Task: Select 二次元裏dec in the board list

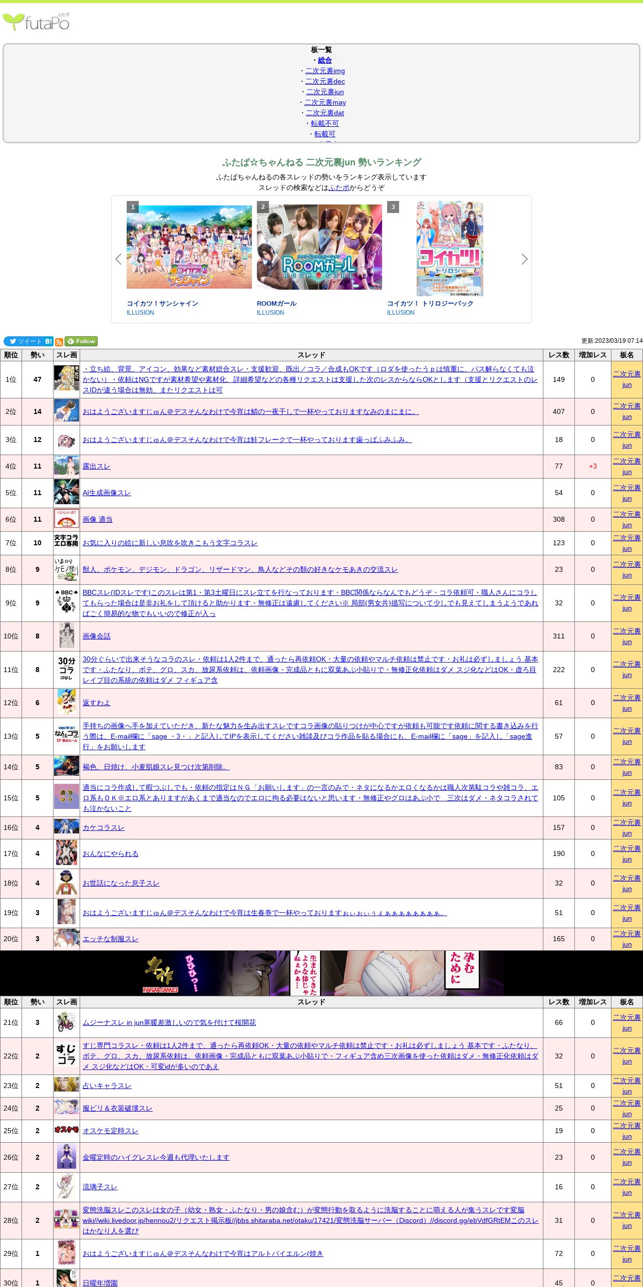Action: [325, 81]
